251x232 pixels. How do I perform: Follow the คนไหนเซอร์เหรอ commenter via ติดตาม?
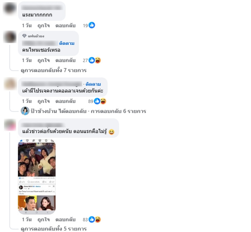pyautogui.click(x=67, y=43)
